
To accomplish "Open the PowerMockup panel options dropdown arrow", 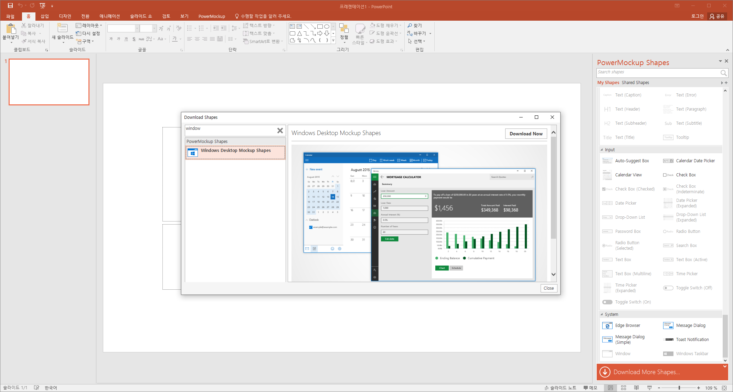I will pyautogui.click(x=720, y=61).
